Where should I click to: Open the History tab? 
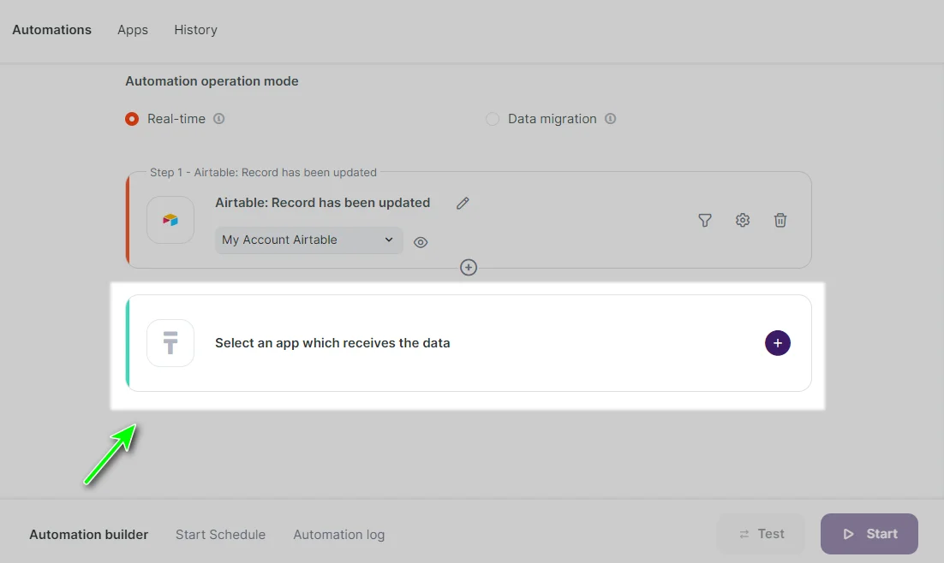coord(194,29)
